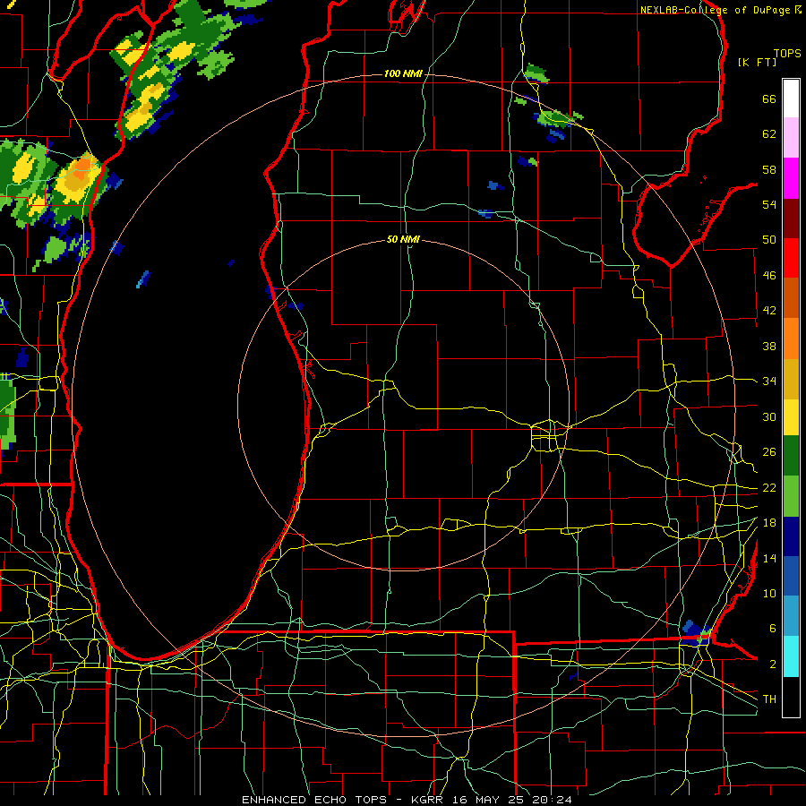The height and width of the screenshot is (806, 806).
Task: Click the 66 label on the color scale
Action: pos(769,99)
